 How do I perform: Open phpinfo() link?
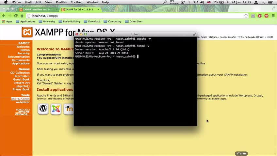tap(23, 86)
